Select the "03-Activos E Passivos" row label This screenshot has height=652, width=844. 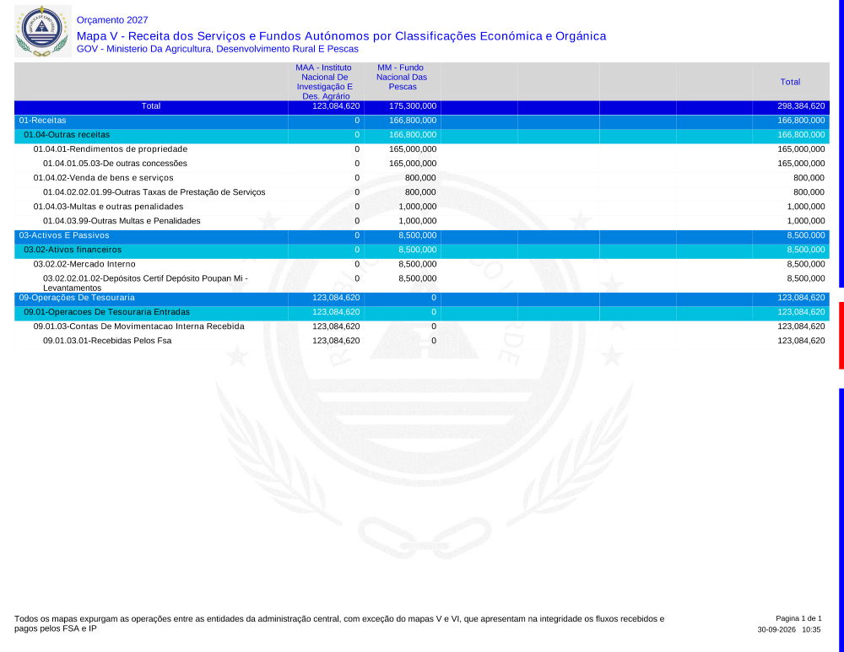coord(64,235)
